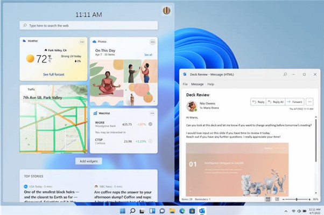This screenshot has width=324, height=215.
Task: Click the search icon in message title bar
Action: pyautogui.click(x=285, y=74)
